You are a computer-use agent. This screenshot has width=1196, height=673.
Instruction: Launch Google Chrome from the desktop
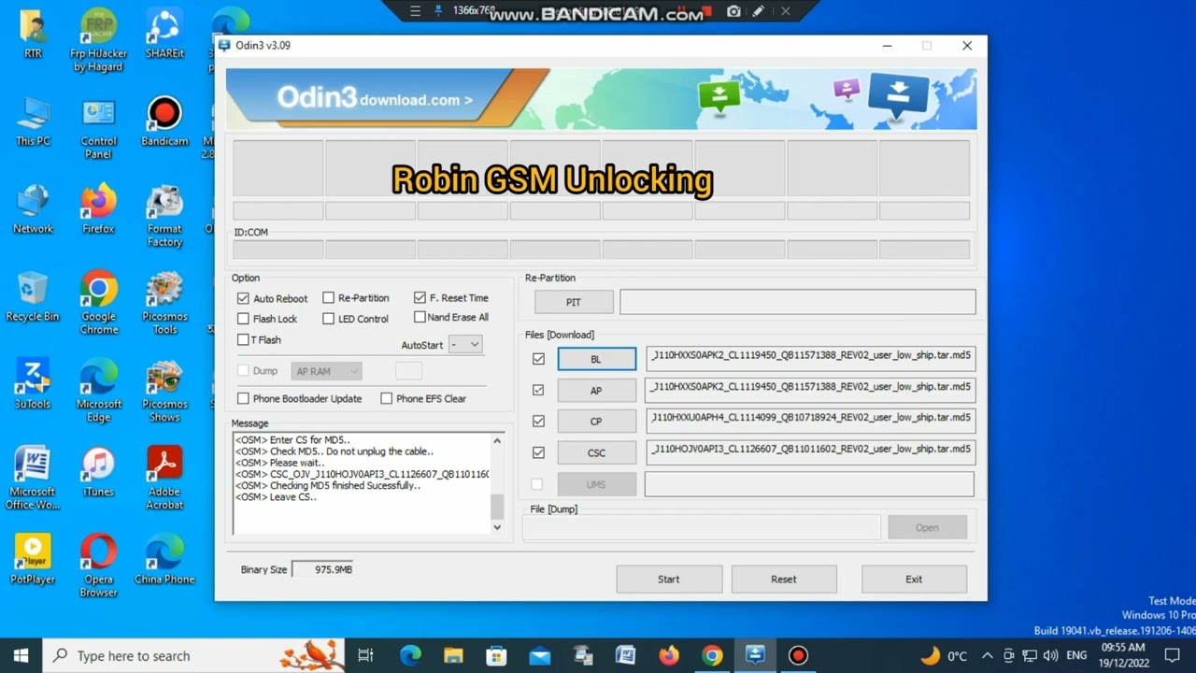(x=98, y=304)
